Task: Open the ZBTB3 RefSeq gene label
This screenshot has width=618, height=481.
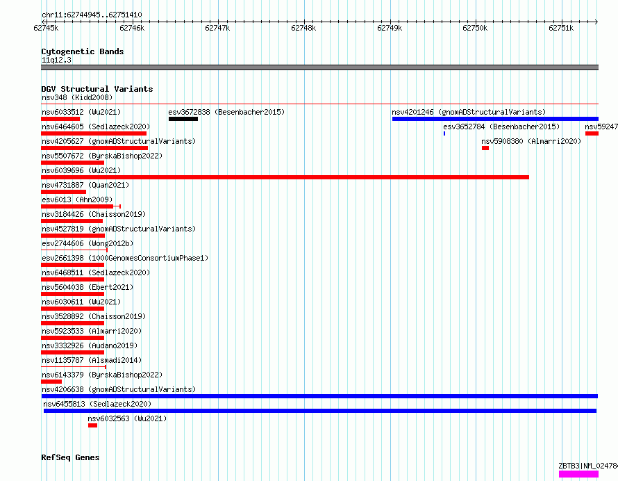Action: [588, 466]
